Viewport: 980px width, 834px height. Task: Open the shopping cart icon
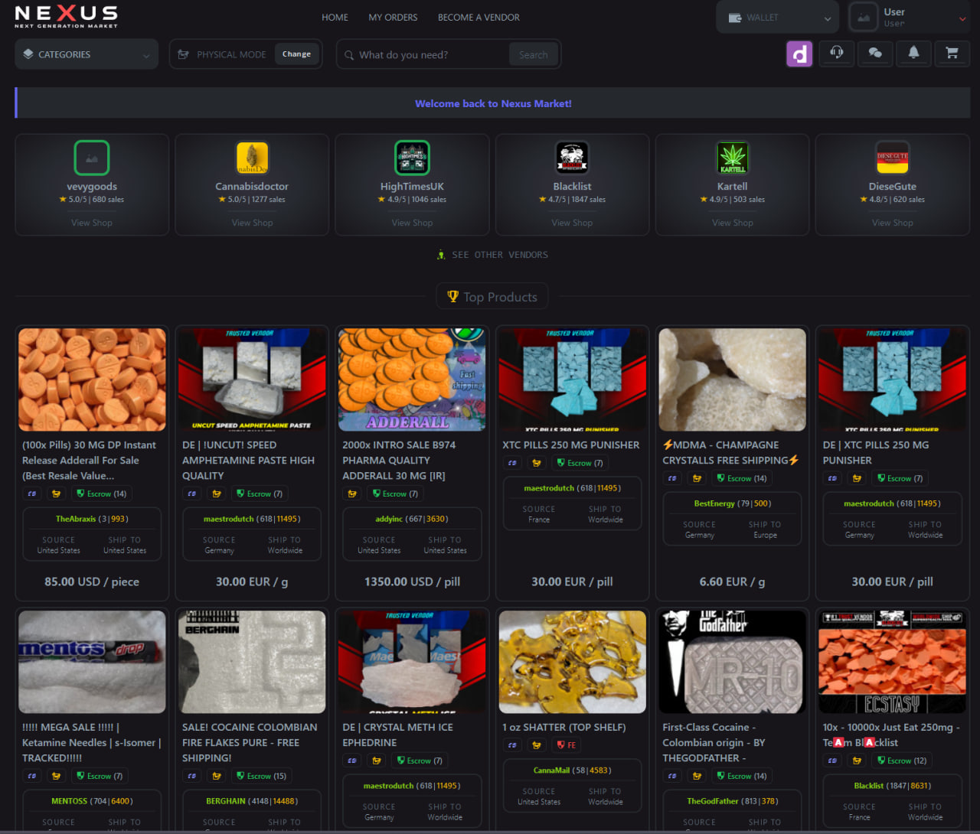[952, 54]
